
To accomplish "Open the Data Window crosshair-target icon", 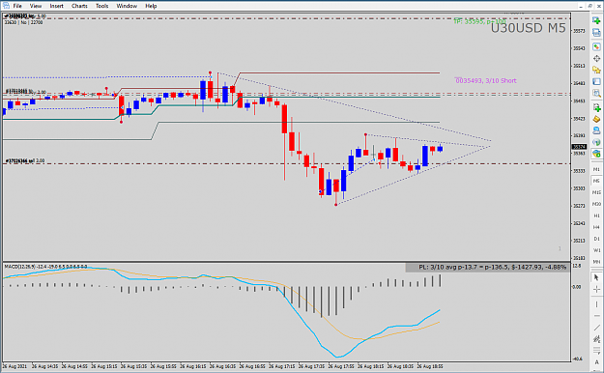I will (596, 59).
